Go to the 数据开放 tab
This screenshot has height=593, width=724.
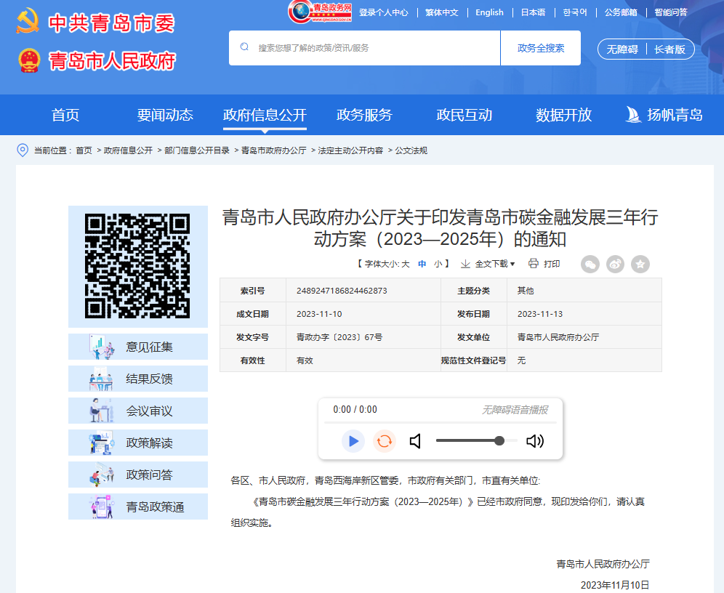563,115
